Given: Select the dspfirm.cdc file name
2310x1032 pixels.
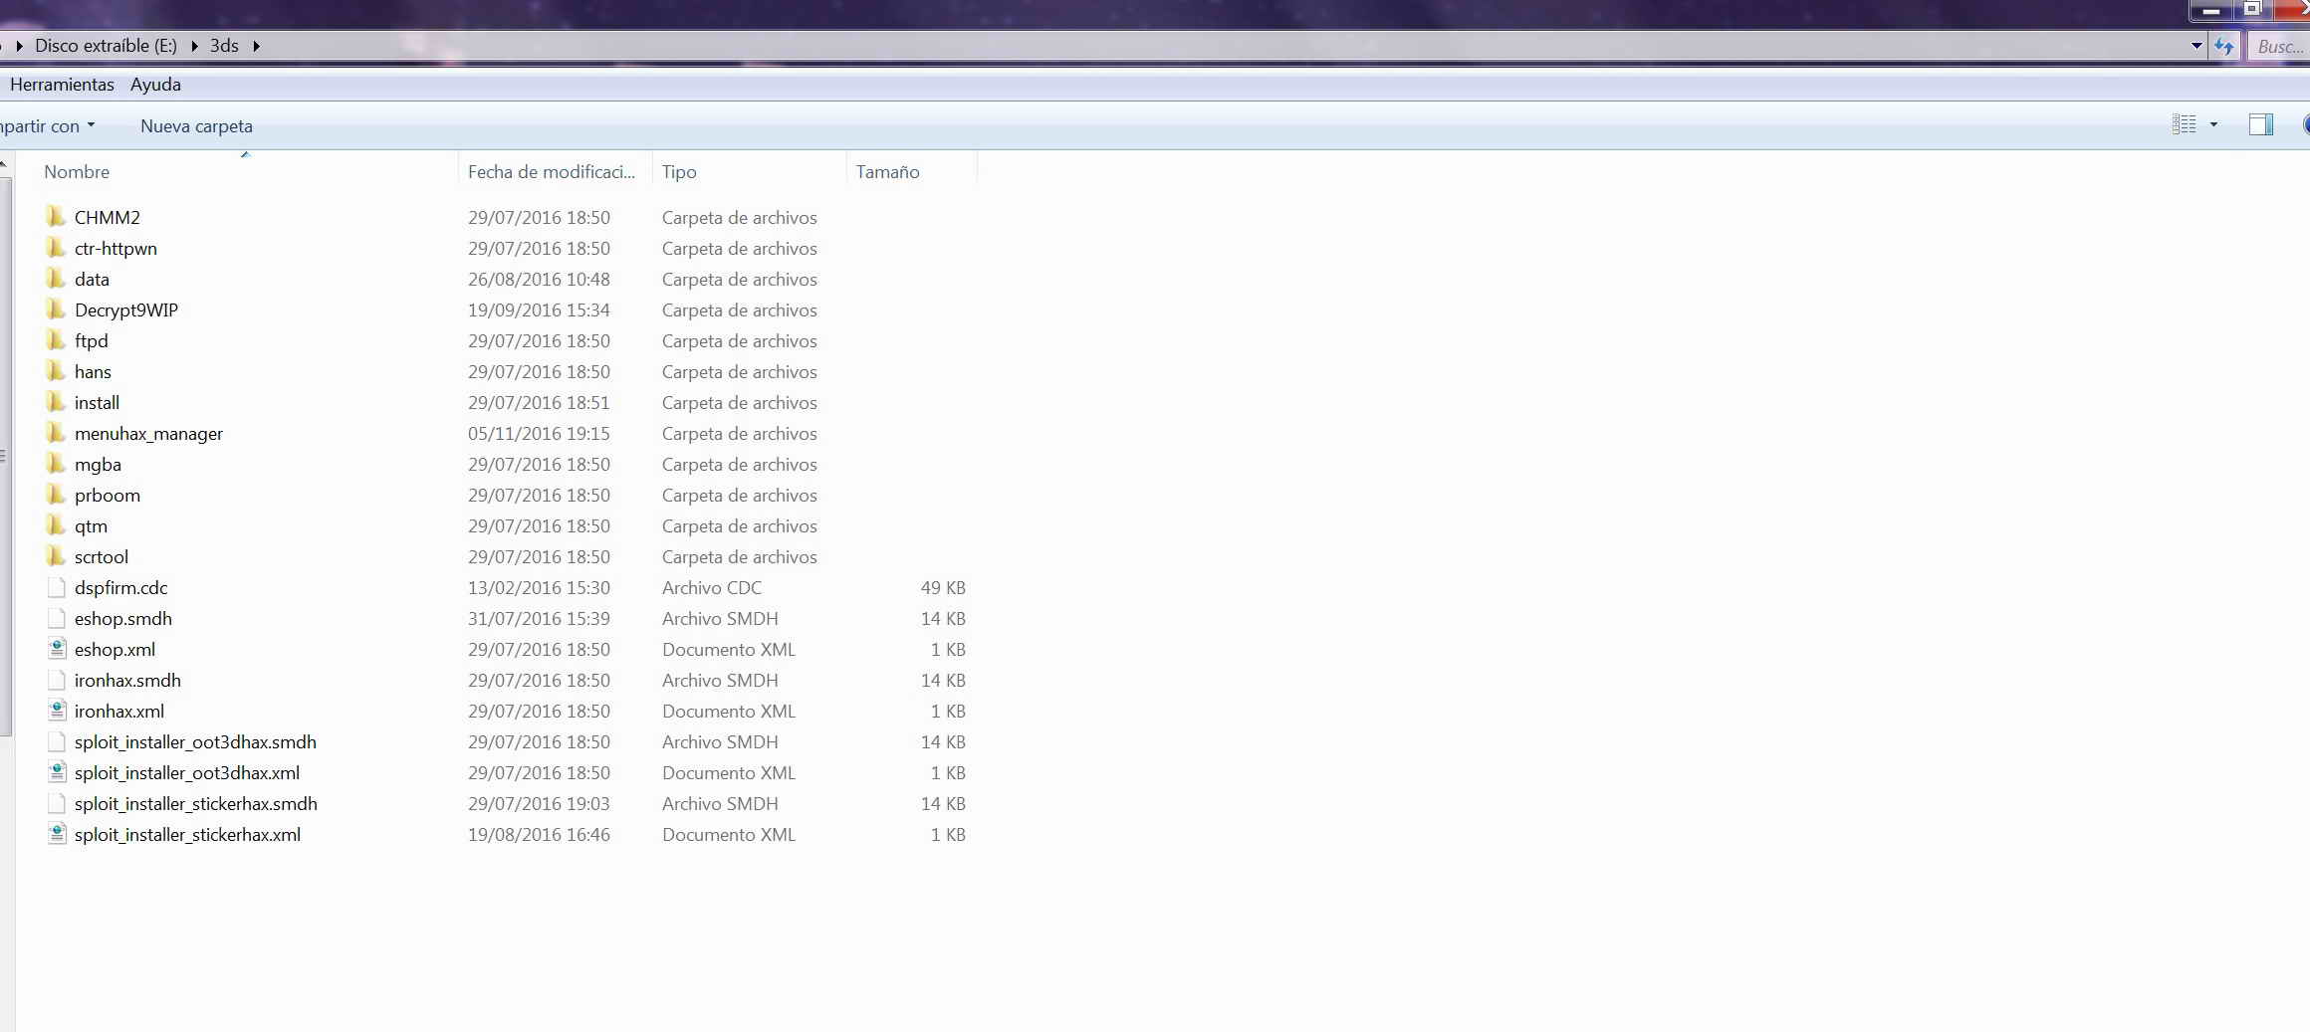Looking at the screenshot, I should pos(121,587).
